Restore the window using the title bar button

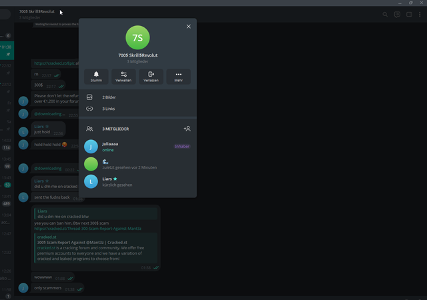[x=411, y=3]
